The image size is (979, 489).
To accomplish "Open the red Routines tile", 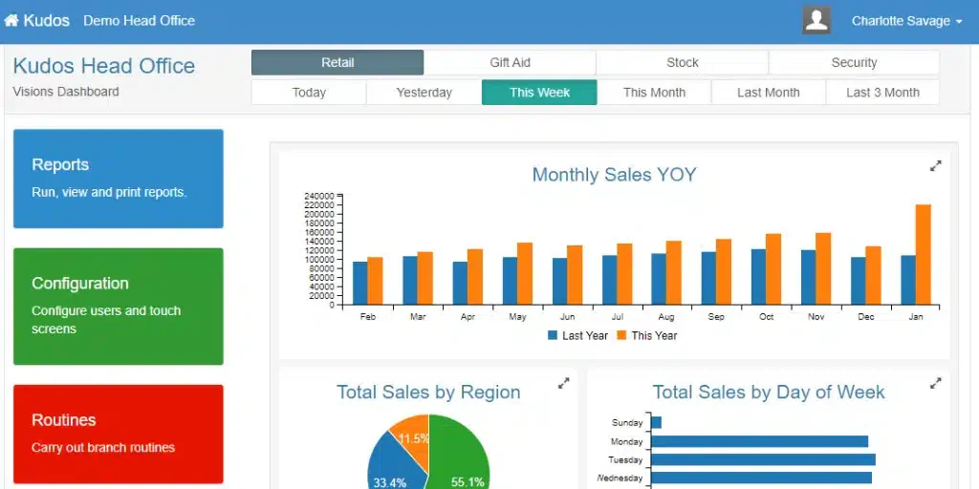I will tap(118, 435).
